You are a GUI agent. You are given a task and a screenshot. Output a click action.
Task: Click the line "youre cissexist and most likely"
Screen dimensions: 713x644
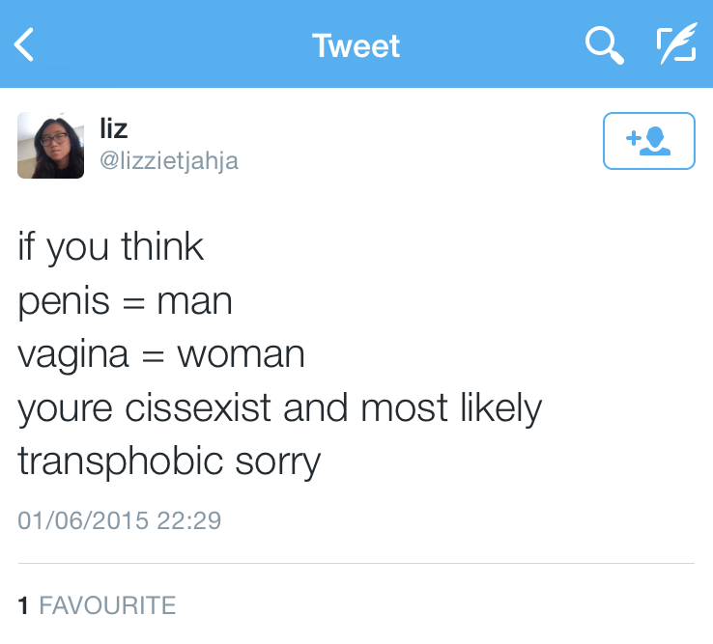tap(280, 409)
